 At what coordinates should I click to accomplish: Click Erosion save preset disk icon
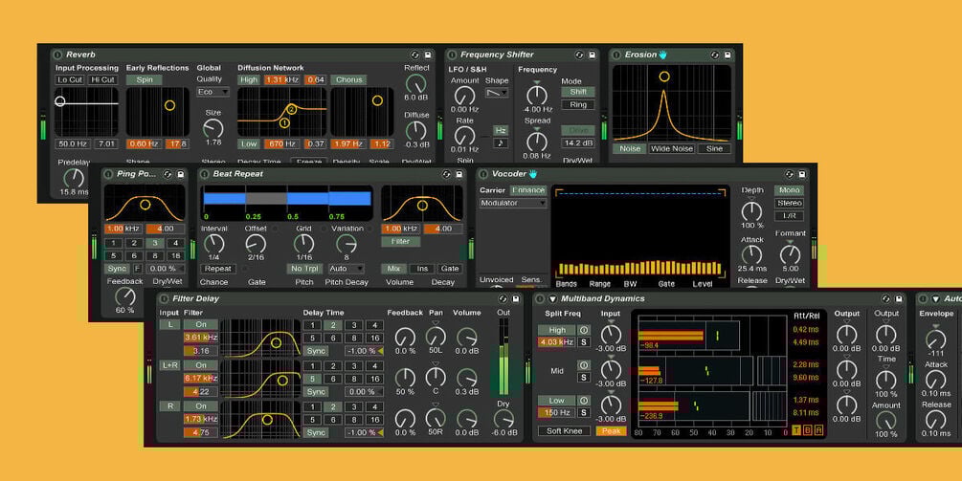click(727, 55)
